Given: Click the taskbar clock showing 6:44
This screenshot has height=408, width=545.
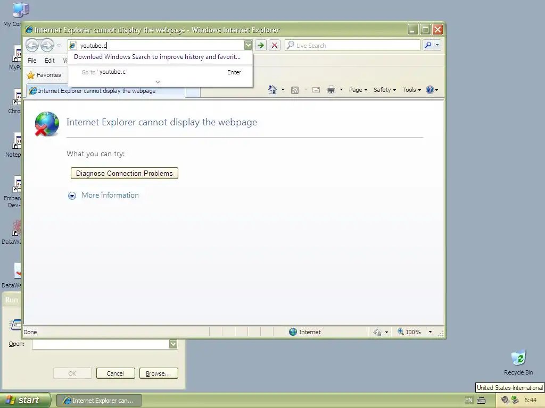Looking at the screenshot, I should (531, 401).
